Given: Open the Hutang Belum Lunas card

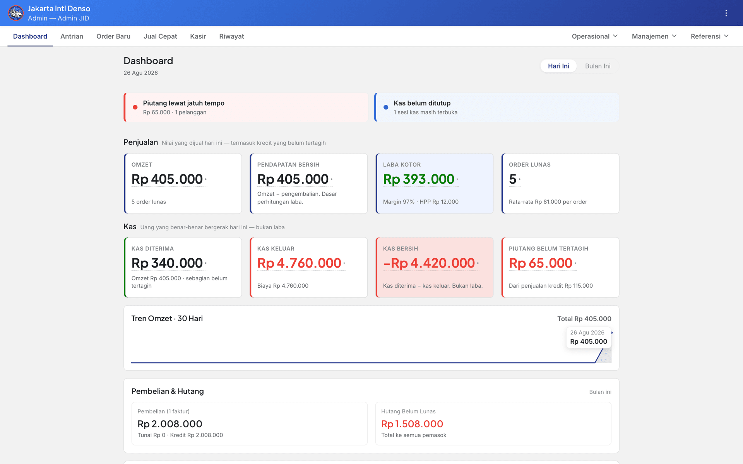Looking at the screenshot, I should click(x=493, y=423).
